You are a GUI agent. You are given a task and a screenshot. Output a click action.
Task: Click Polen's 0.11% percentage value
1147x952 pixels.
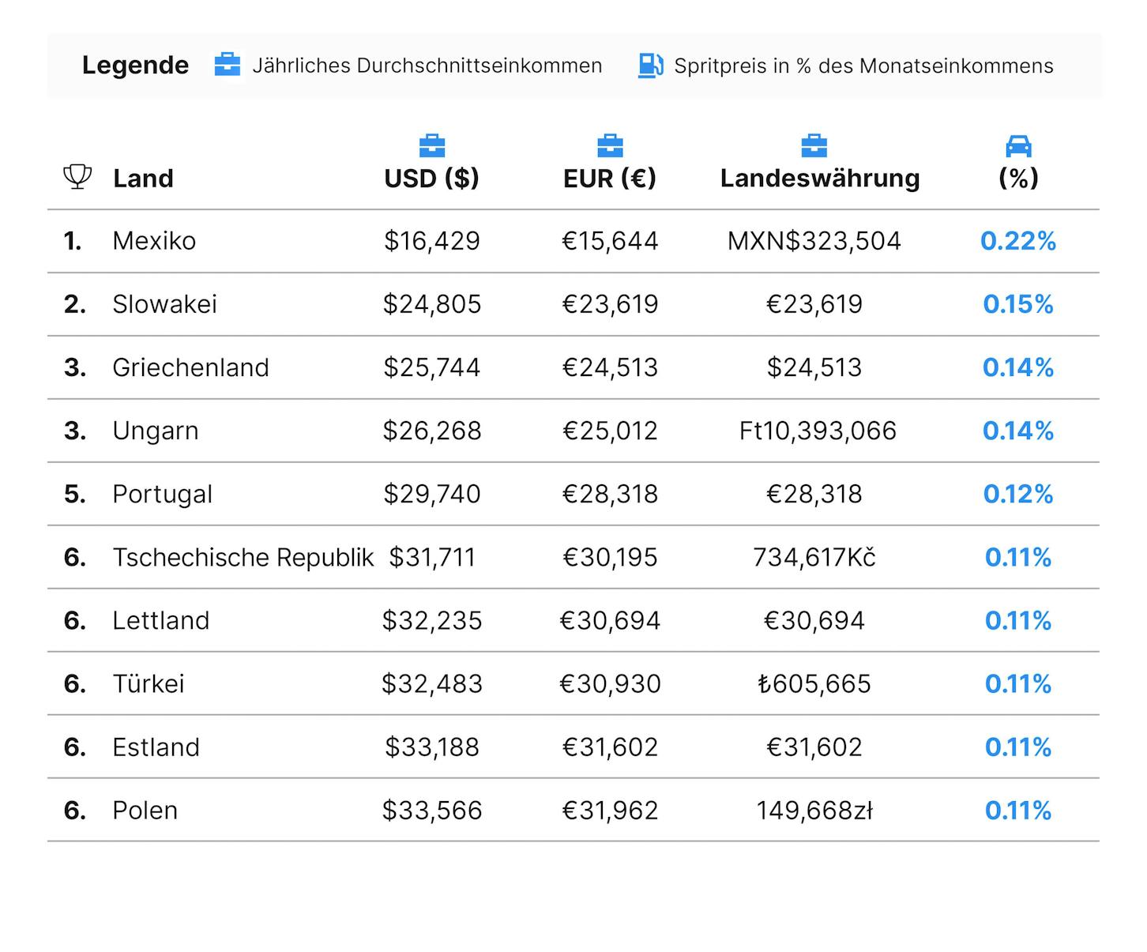point(1018,810)
